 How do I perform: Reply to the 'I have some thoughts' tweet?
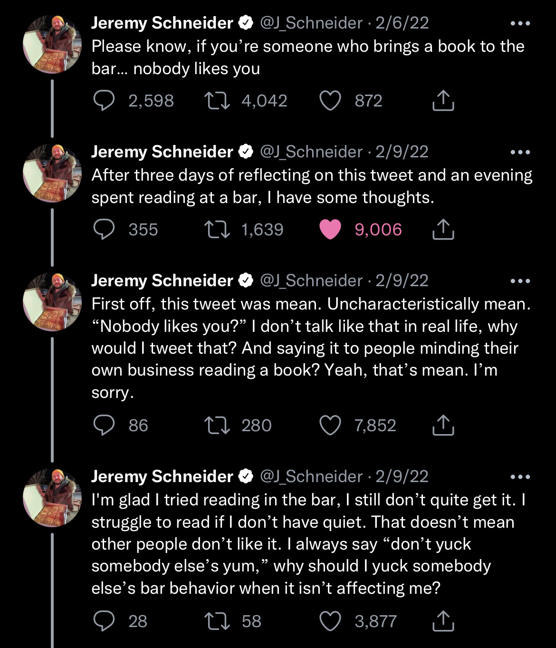coord(104,230)
